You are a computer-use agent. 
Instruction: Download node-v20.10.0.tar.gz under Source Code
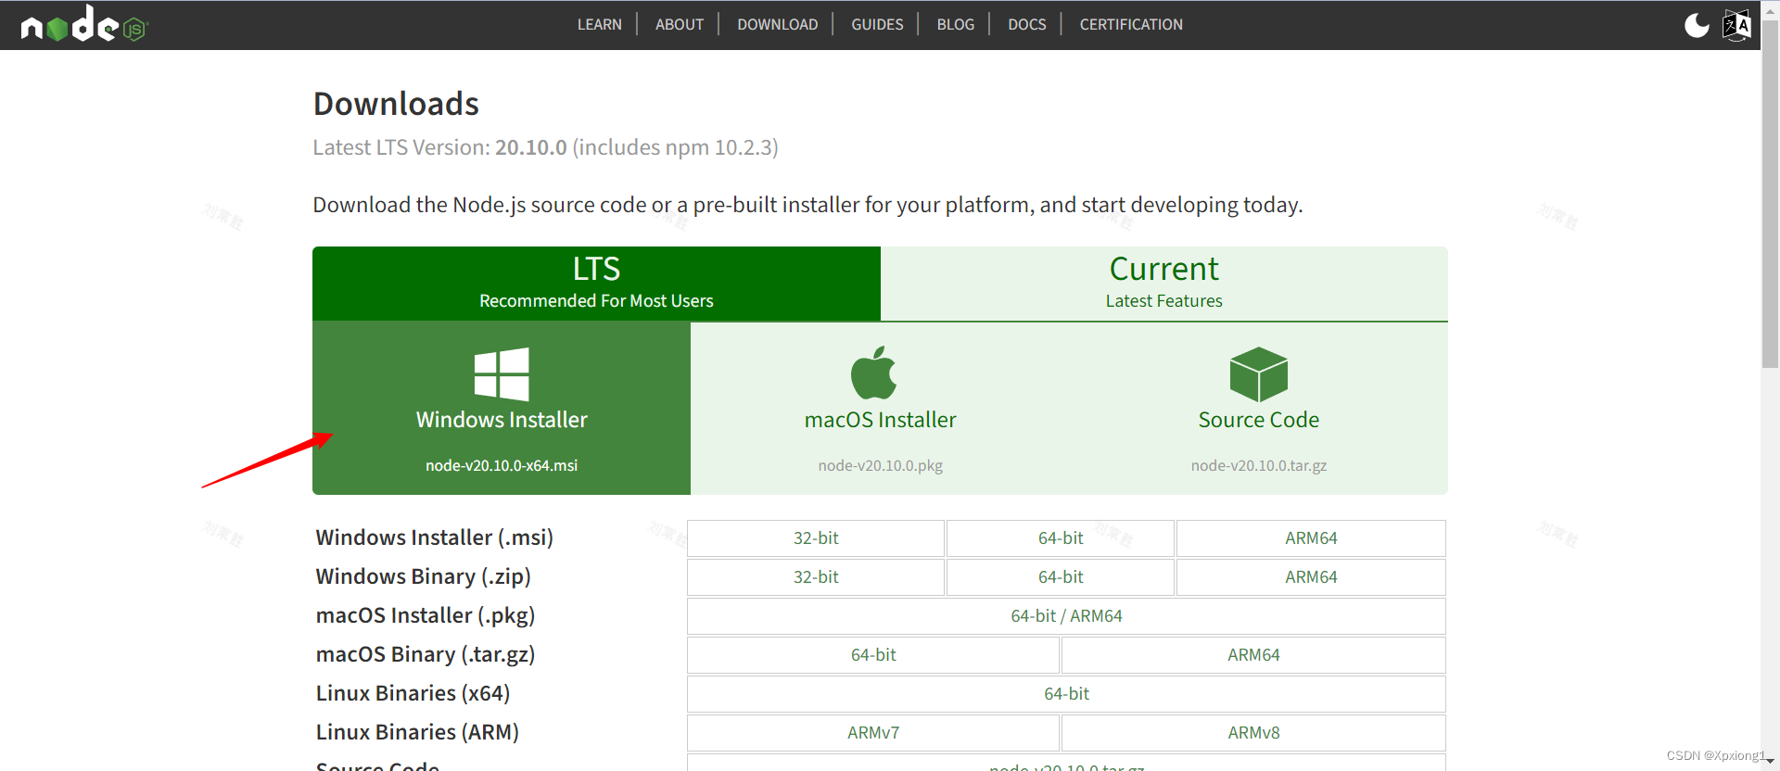[1259, 465]
